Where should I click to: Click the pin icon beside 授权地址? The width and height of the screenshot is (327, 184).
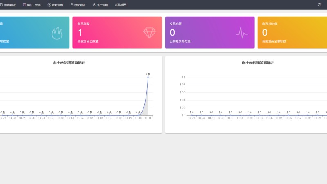click(x=72, y=5)
